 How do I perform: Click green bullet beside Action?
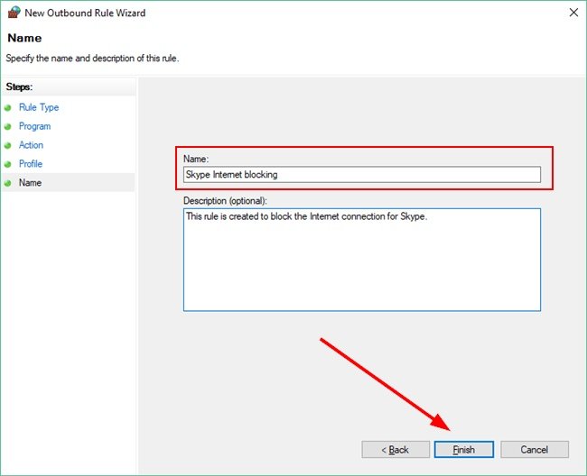point(8,145)
